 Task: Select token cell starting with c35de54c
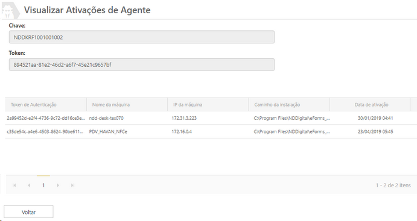click(x=45, y=132)
